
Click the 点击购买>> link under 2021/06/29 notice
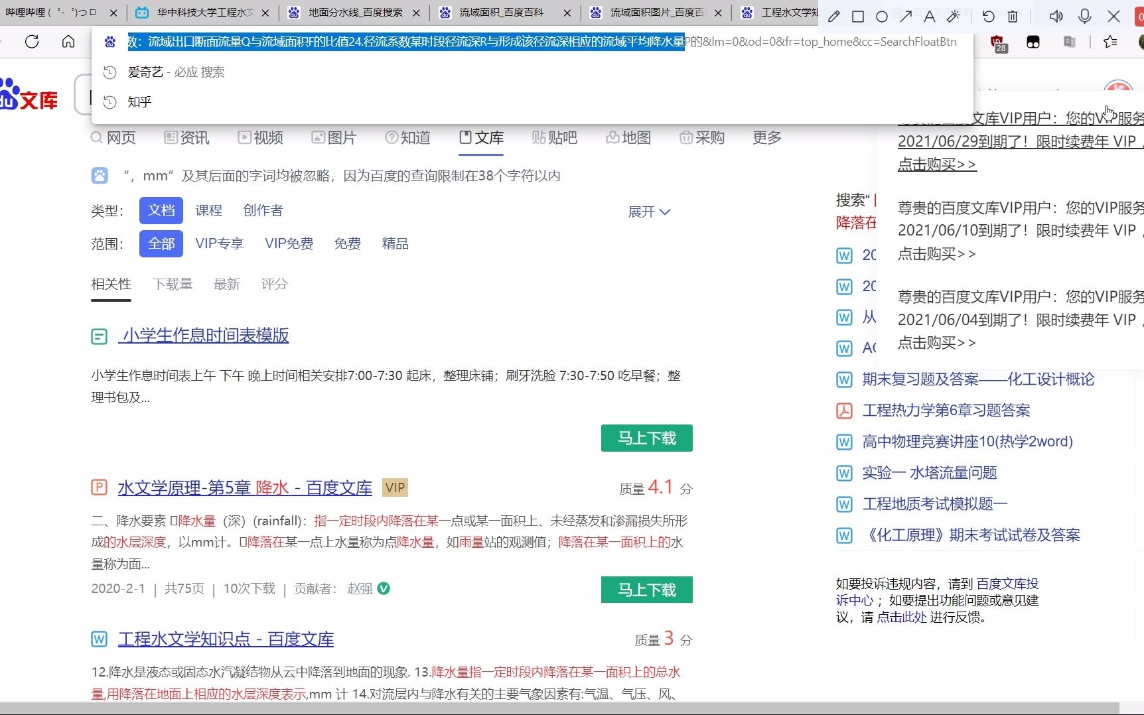click(937, 164)
